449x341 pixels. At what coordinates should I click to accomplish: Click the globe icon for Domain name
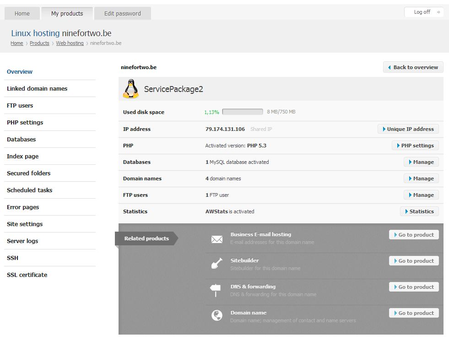point(217,315)
